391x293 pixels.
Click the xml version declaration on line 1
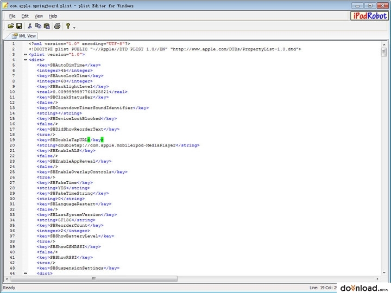pos(79,43)
